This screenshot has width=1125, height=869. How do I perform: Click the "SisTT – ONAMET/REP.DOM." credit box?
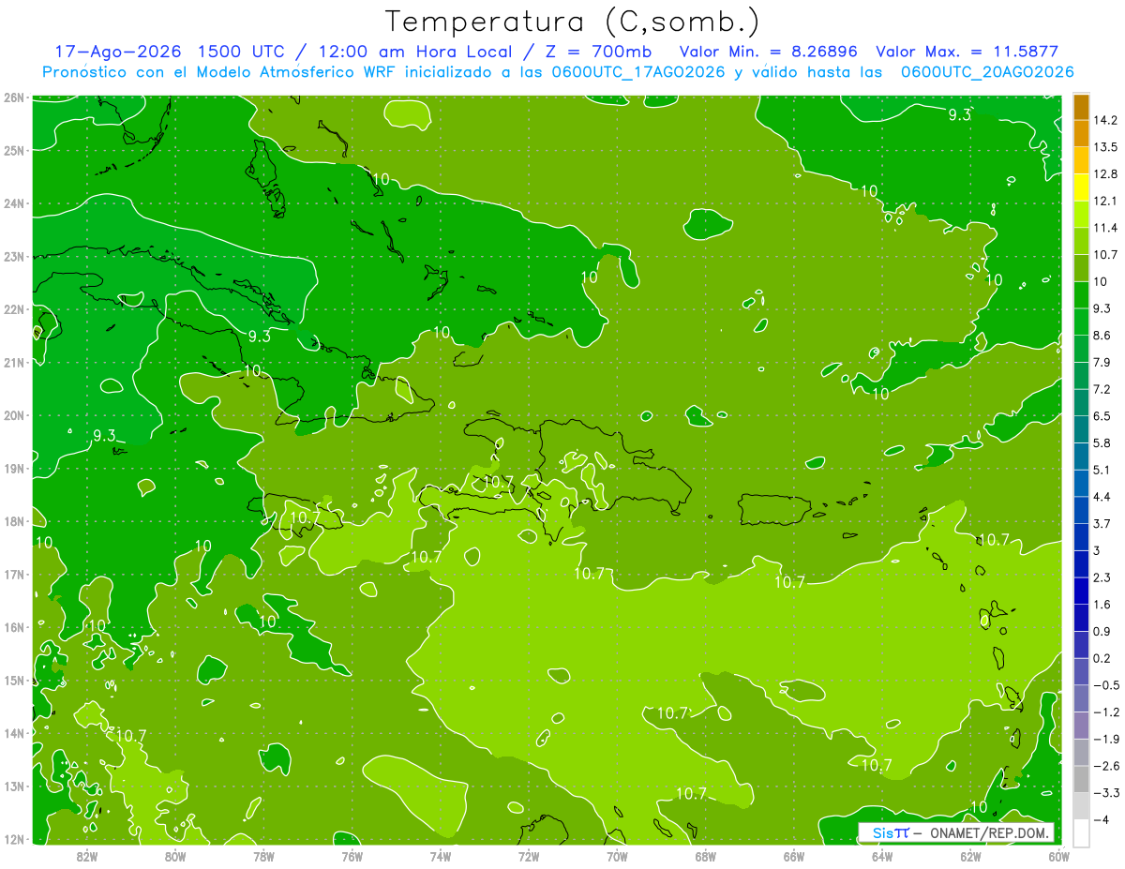tap(957, 832)
